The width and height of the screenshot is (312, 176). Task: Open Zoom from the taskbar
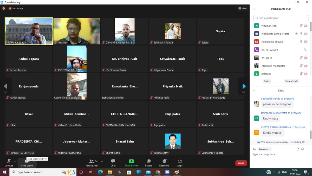pos(167,172)
